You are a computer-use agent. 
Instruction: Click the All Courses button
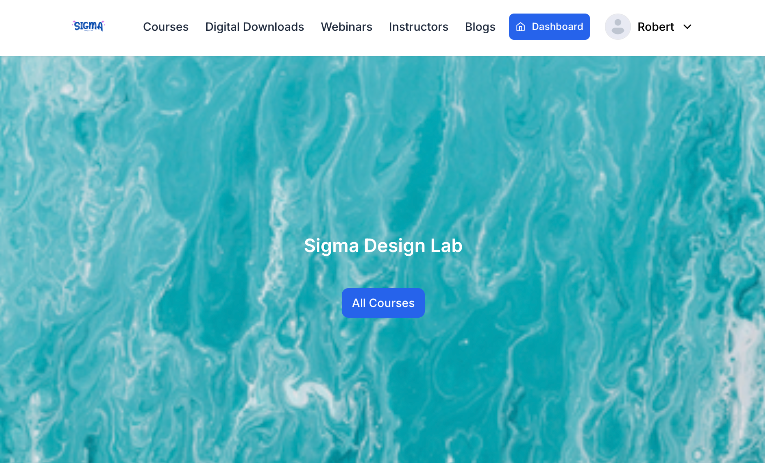tap(383, 303)
